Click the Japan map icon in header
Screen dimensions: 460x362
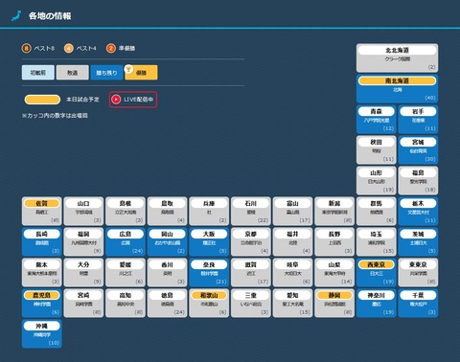click(x=16, y=15)
